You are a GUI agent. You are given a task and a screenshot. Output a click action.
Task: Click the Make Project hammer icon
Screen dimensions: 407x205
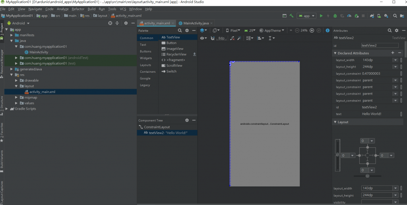coord(291,16)
